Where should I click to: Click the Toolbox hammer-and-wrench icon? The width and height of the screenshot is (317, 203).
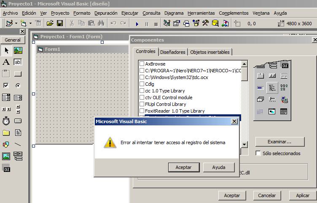pyautogui.click(x=206, y=24)
